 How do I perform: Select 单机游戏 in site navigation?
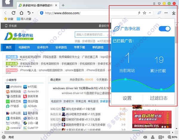[98, 47]
